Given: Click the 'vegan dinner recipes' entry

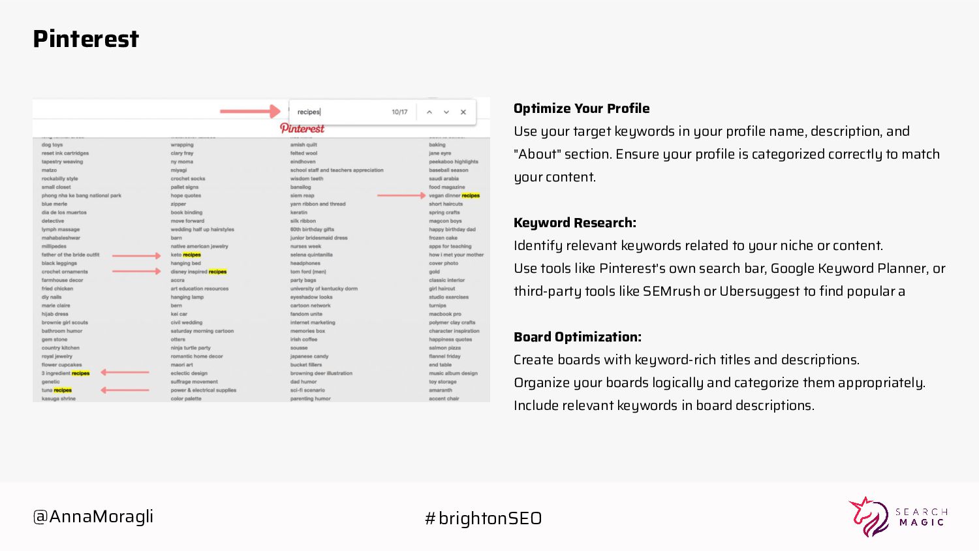Looking at the screenshot, I should (454, 195).
